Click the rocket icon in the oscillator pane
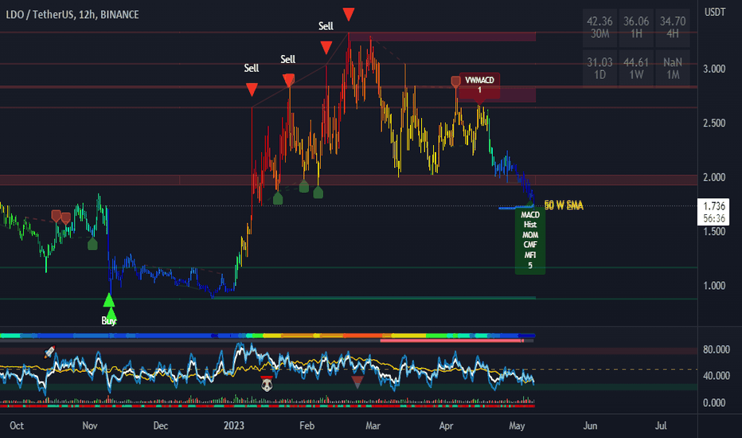Screen dimensions: 742x438 pos(49,352)
